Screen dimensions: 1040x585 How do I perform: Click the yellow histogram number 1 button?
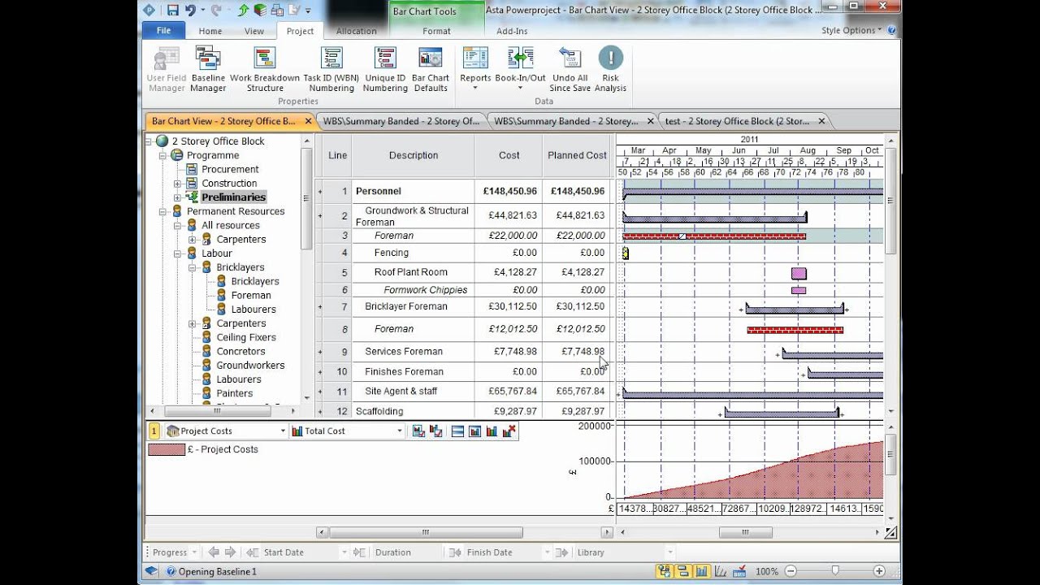(154, 431)
